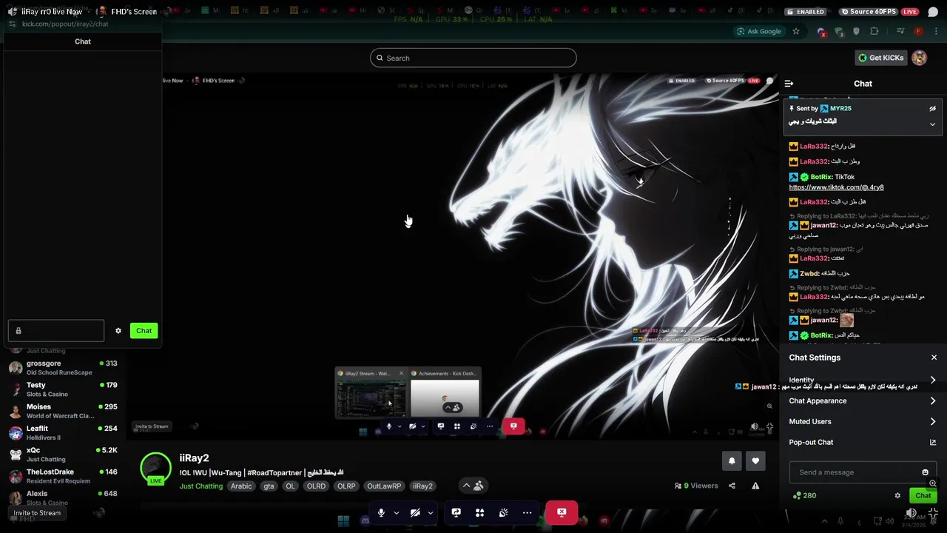
Task: Expand the pinned message chevron
Action: [933, 124]
